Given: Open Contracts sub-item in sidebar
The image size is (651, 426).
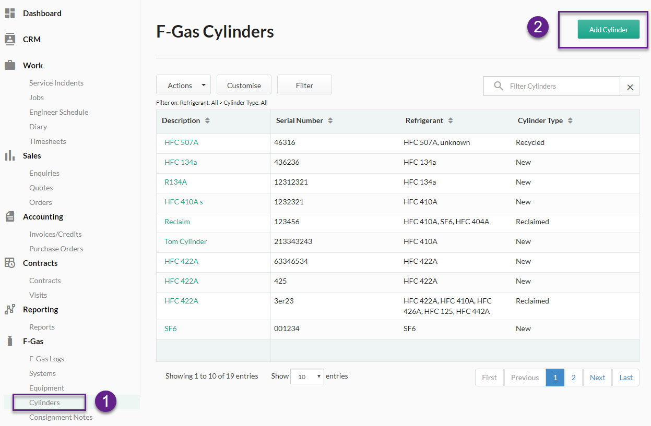Looking at the screenshot, I should tap(45, 281).
